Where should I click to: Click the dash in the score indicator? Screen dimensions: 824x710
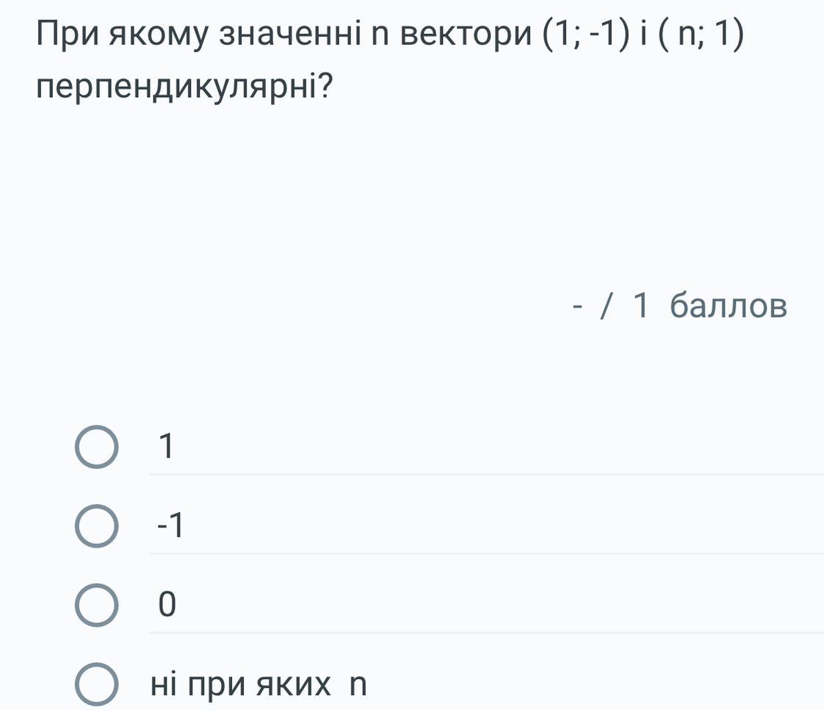pyautogui.click(x=579, y=306)
